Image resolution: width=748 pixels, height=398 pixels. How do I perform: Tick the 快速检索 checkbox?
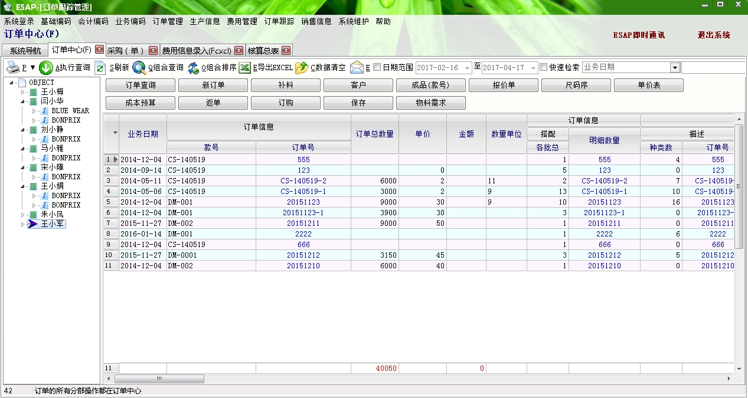[544, 67]
